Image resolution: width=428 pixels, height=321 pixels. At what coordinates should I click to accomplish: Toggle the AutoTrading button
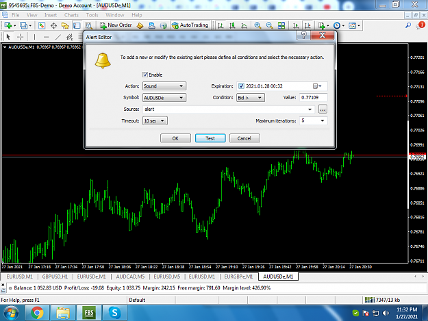coord(190,25)
